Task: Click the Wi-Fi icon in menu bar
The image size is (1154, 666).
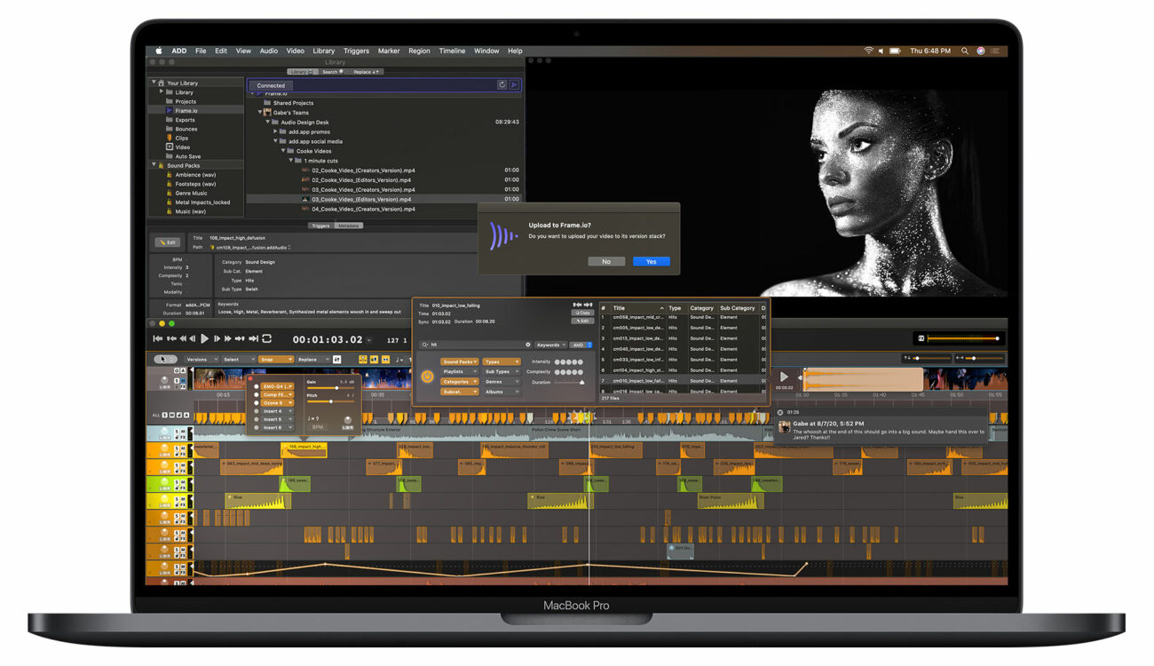Action: (868, 51)
